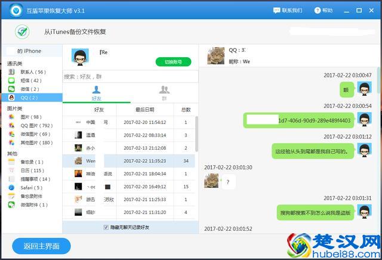Screen dimensions: 382x260
Task: Sort by 最后日期 column header
Action: tap(144, 110)
